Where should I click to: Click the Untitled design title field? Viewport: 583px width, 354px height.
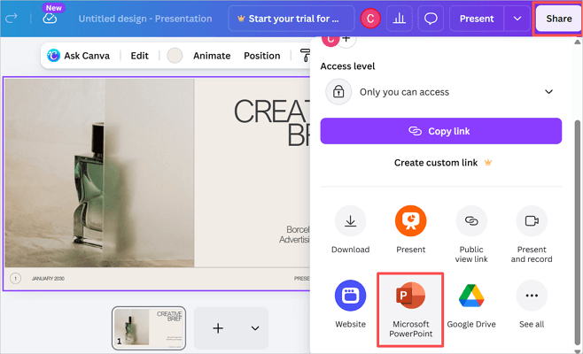click(145, 19)
